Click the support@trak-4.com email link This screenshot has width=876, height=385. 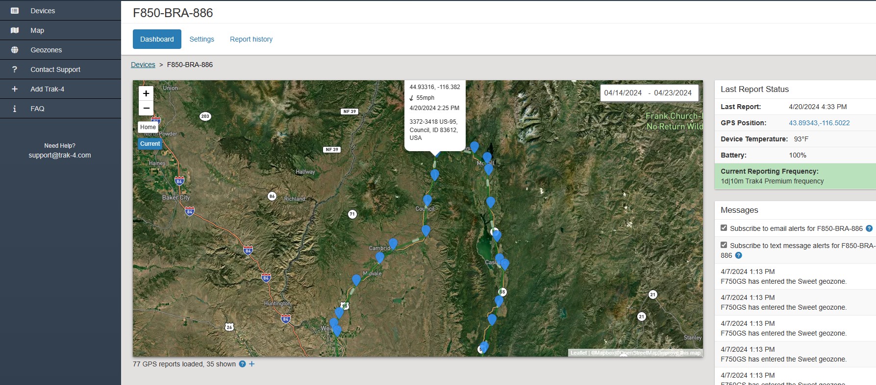click(60, 155)
